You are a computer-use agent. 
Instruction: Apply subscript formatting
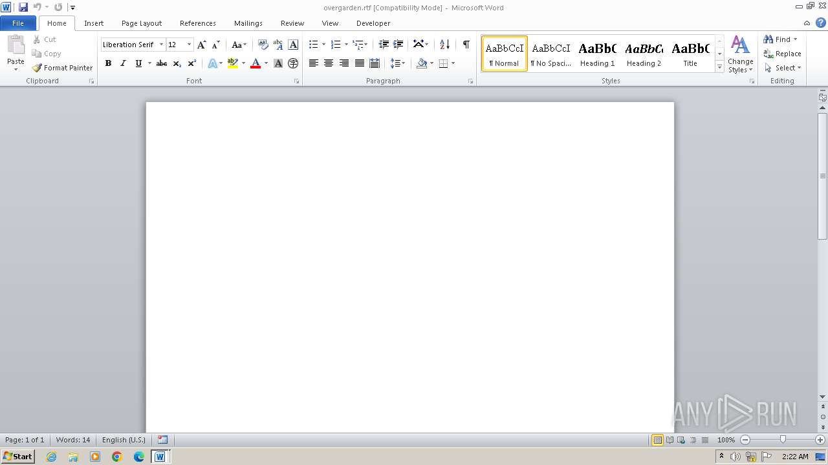point(177,63)
